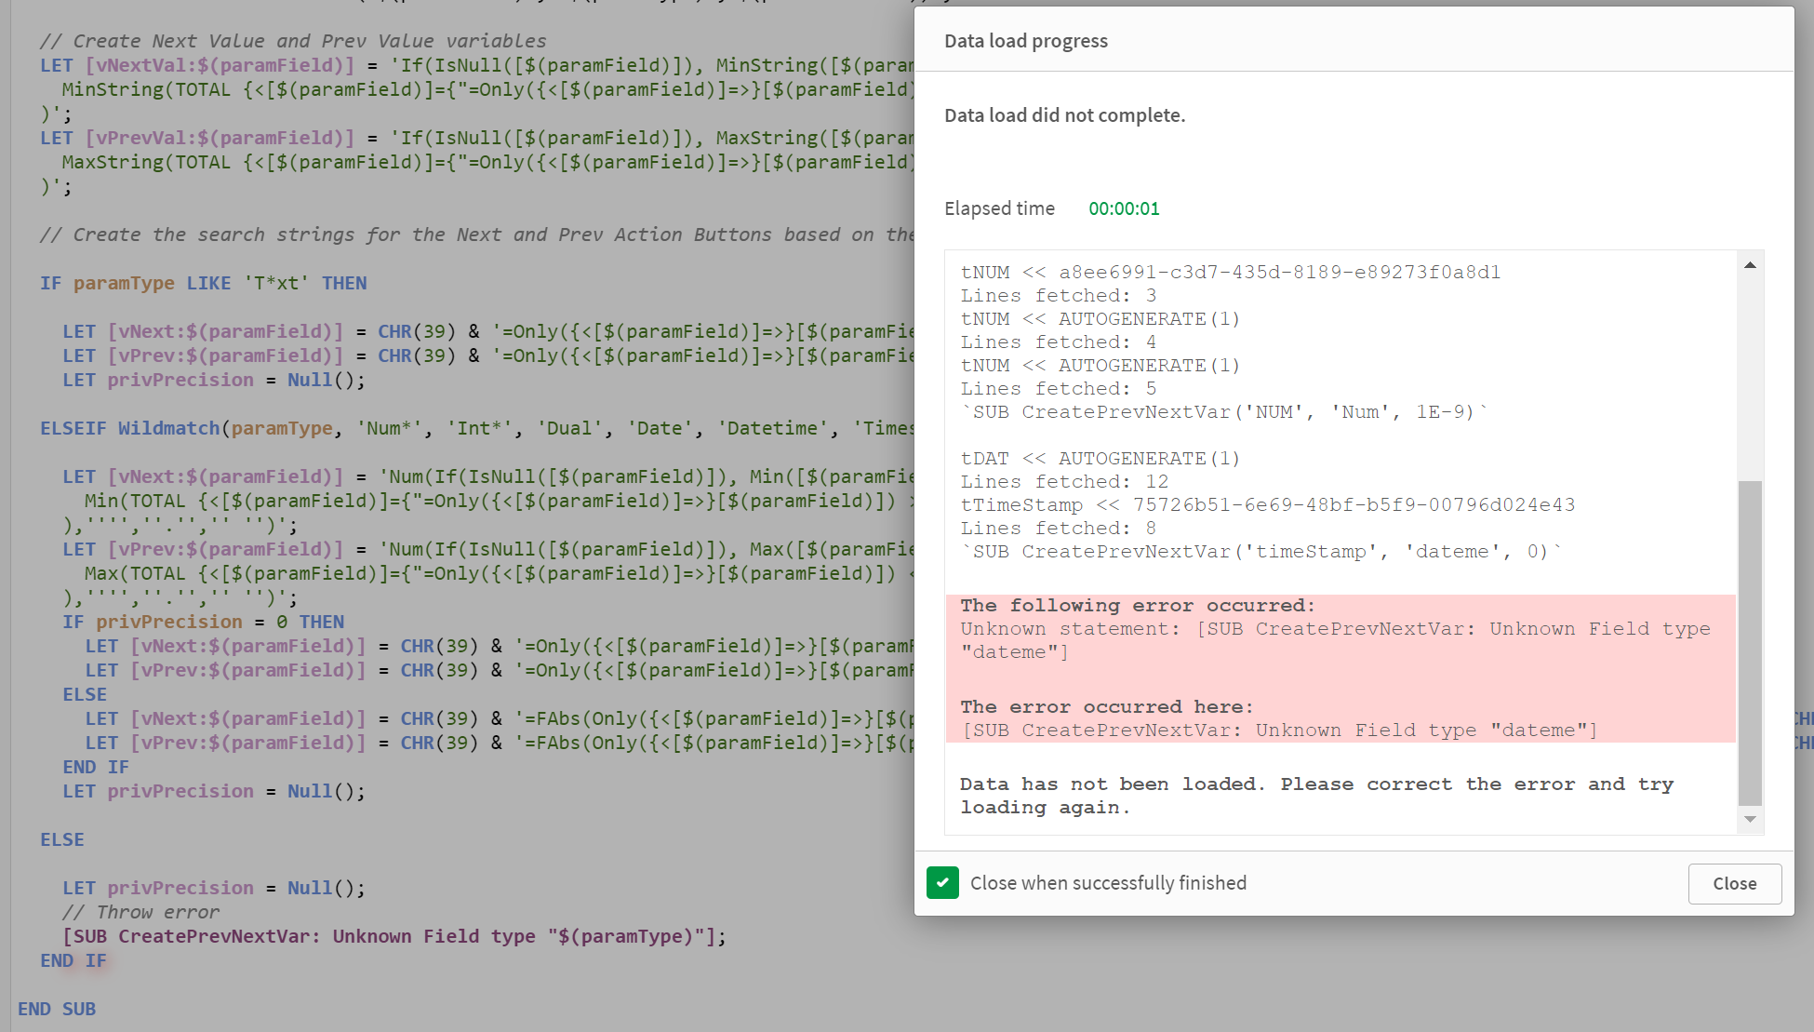1814x1032 pixels.
Task: Click the log scrollbar down arrow
Action: click(1750, 819)
